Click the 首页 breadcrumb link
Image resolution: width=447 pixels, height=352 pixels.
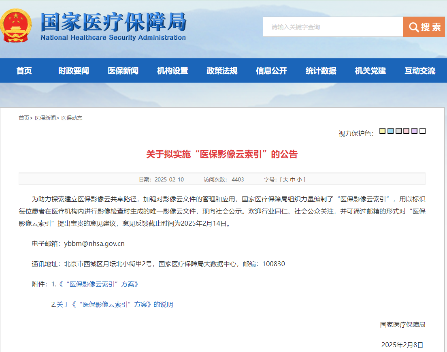[x=24, y=118]
